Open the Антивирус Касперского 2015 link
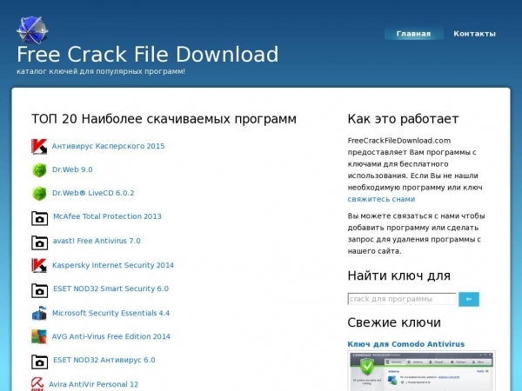Viewport: 522px width, 391px height. 108,146
